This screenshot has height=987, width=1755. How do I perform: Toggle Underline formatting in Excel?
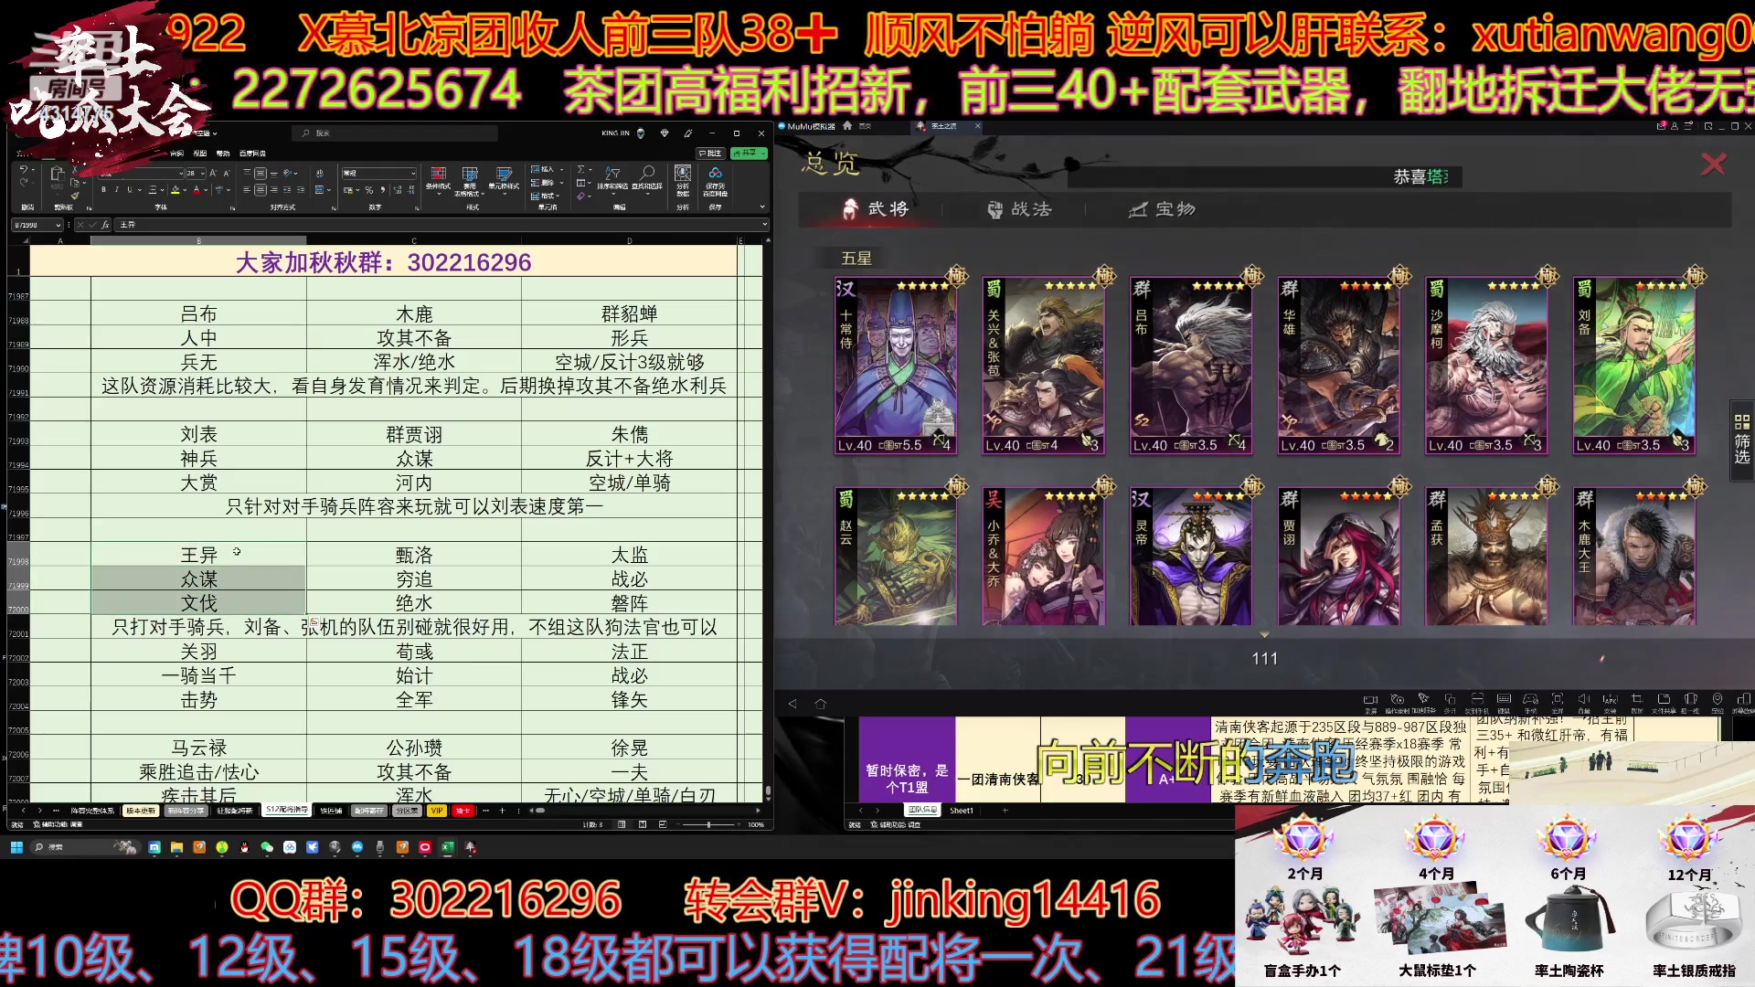129,189
